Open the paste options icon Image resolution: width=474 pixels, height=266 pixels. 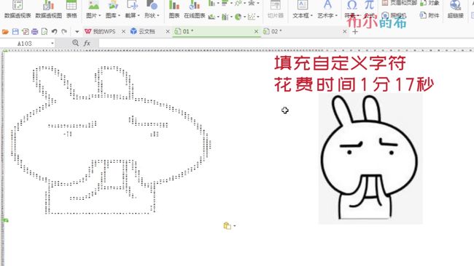[227, 225]
